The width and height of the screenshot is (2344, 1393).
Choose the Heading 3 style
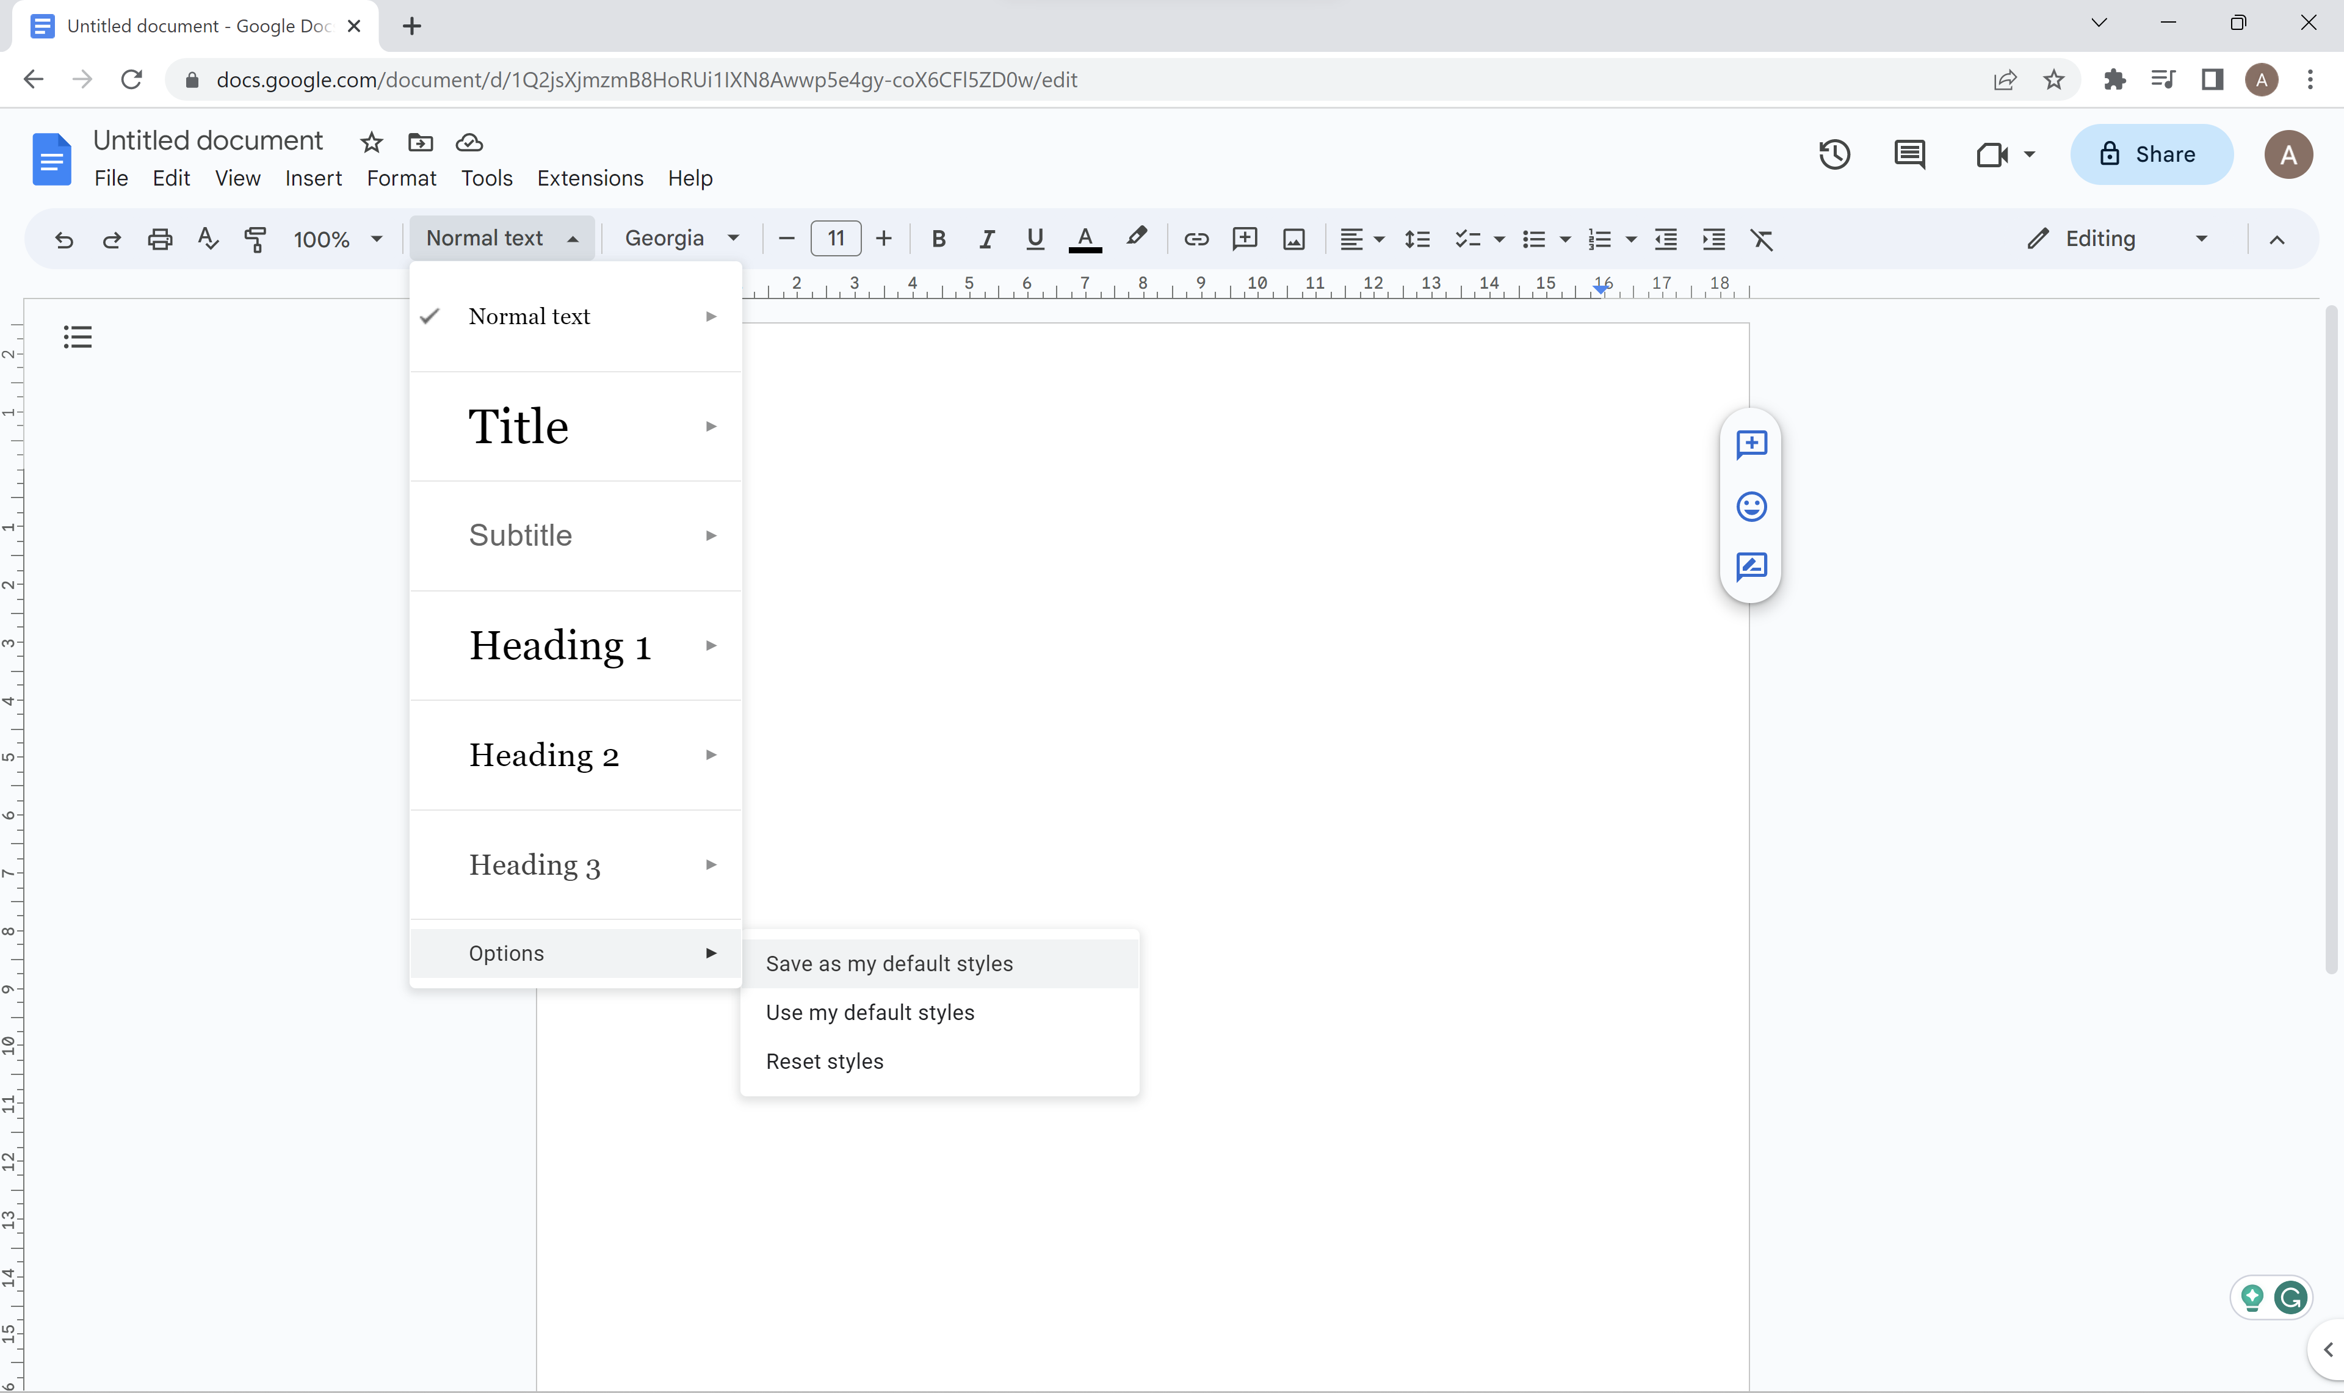[576, 864]
